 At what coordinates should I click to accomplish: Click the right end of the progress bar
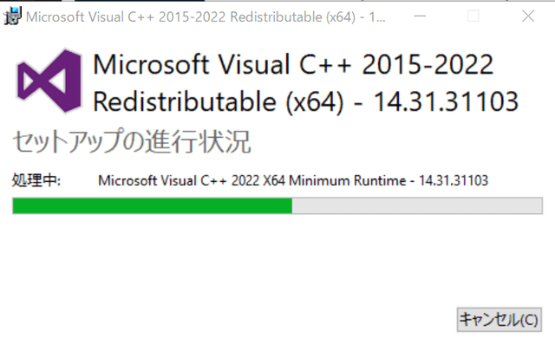(539, 206)
